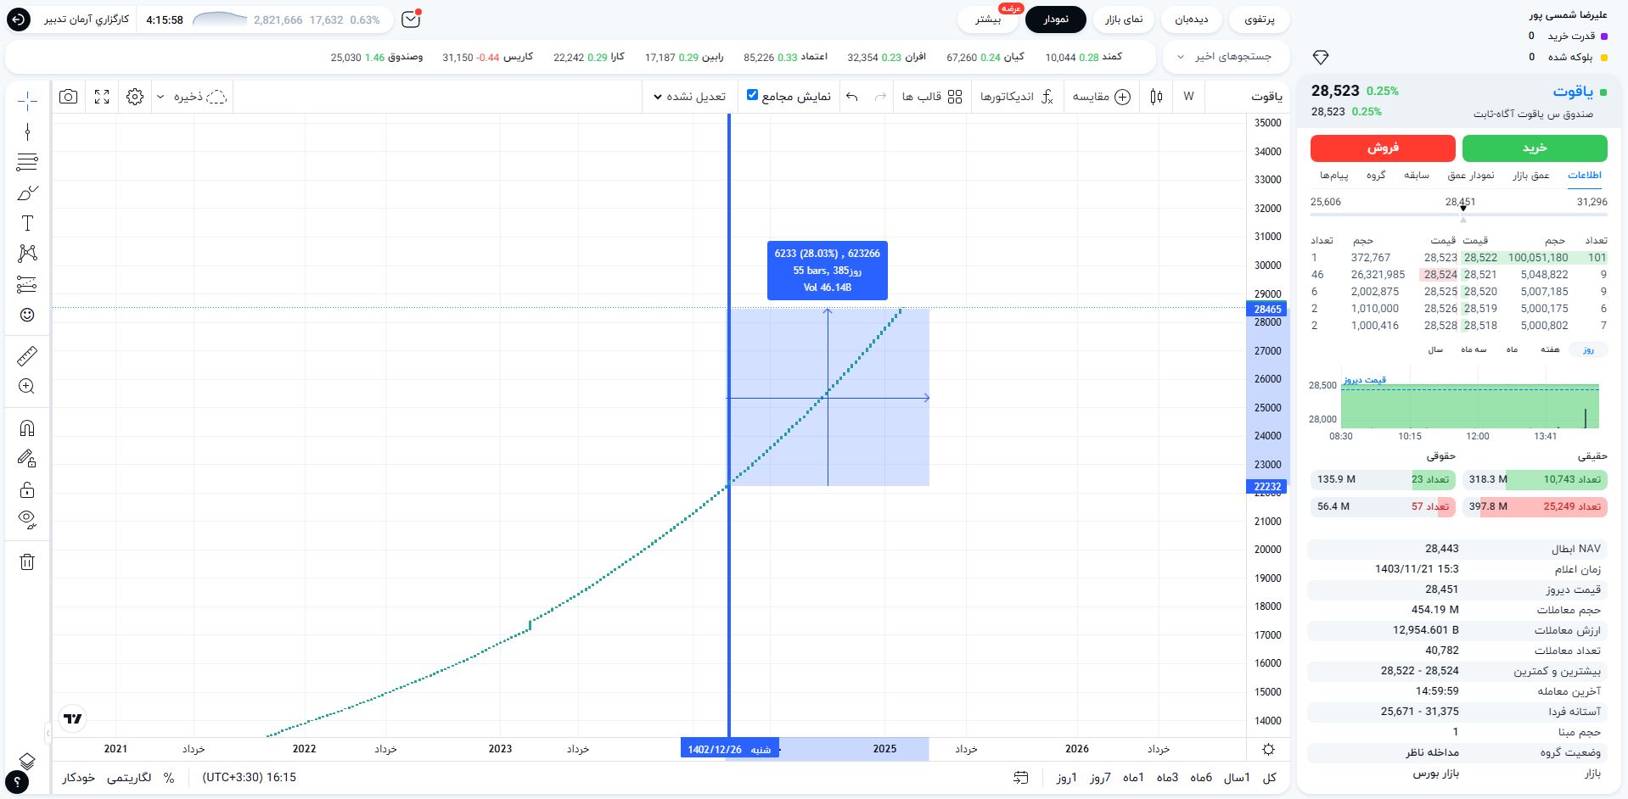
Task: Click the price range slider marker
Action: pos(1462,208)
